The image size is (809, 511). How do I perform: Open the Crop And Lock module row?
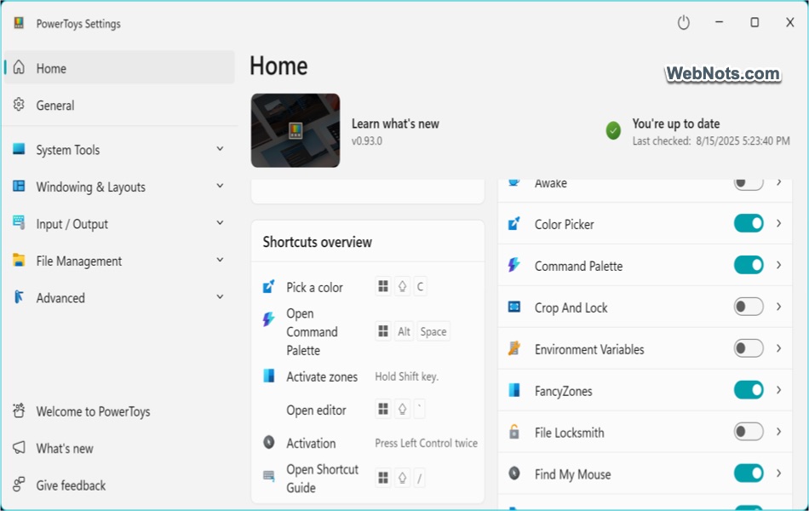coord(645,307)
